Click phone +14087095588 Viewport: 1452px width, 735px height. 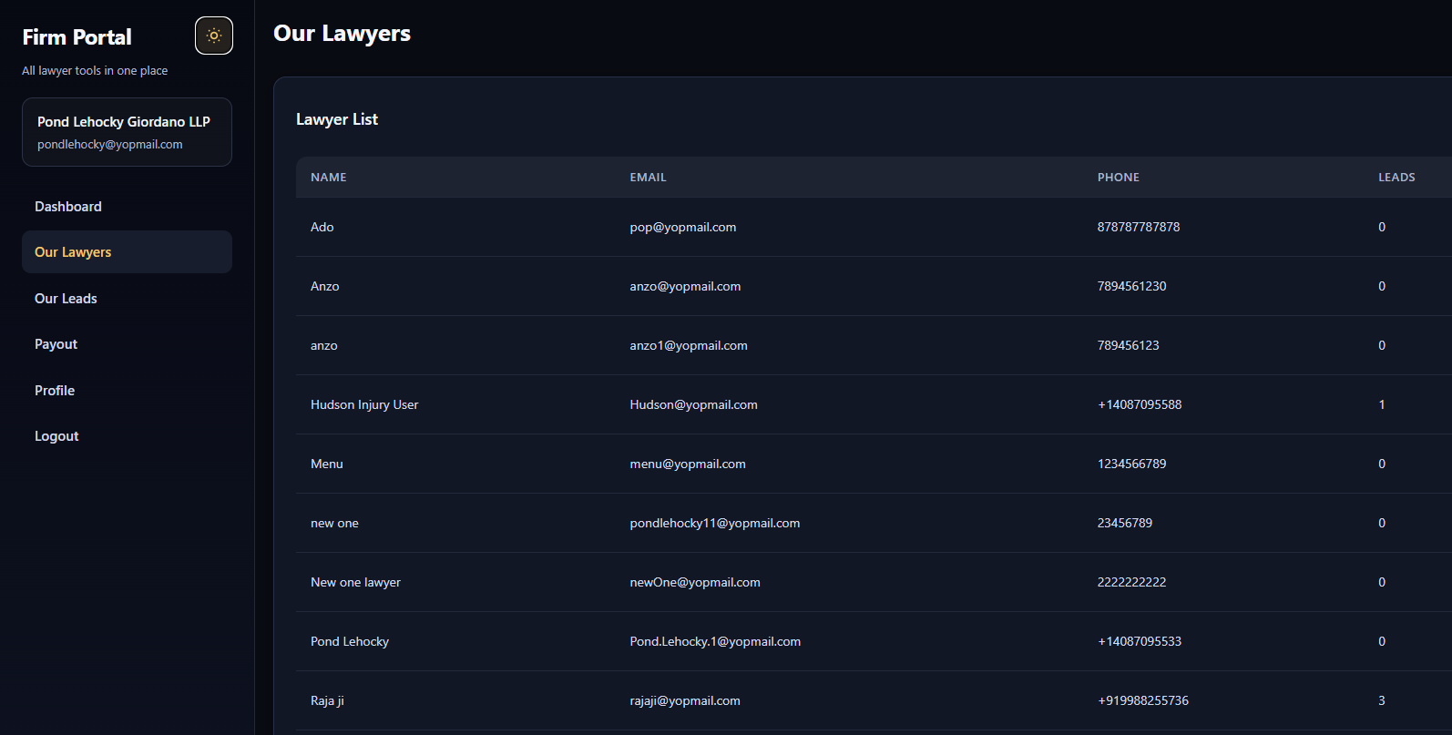1140,405
